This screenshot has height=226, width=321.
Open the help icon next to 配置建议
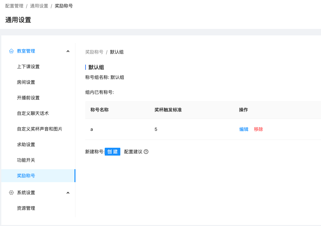click(145, 152)
